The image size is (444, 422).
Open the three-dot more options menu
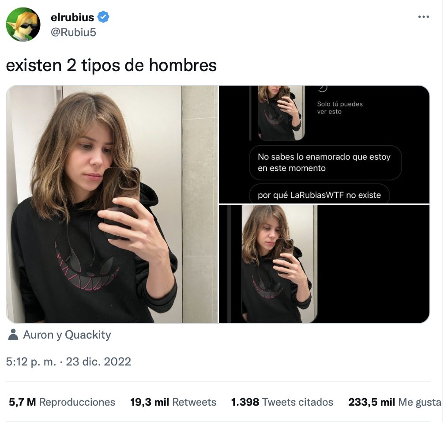423,17
